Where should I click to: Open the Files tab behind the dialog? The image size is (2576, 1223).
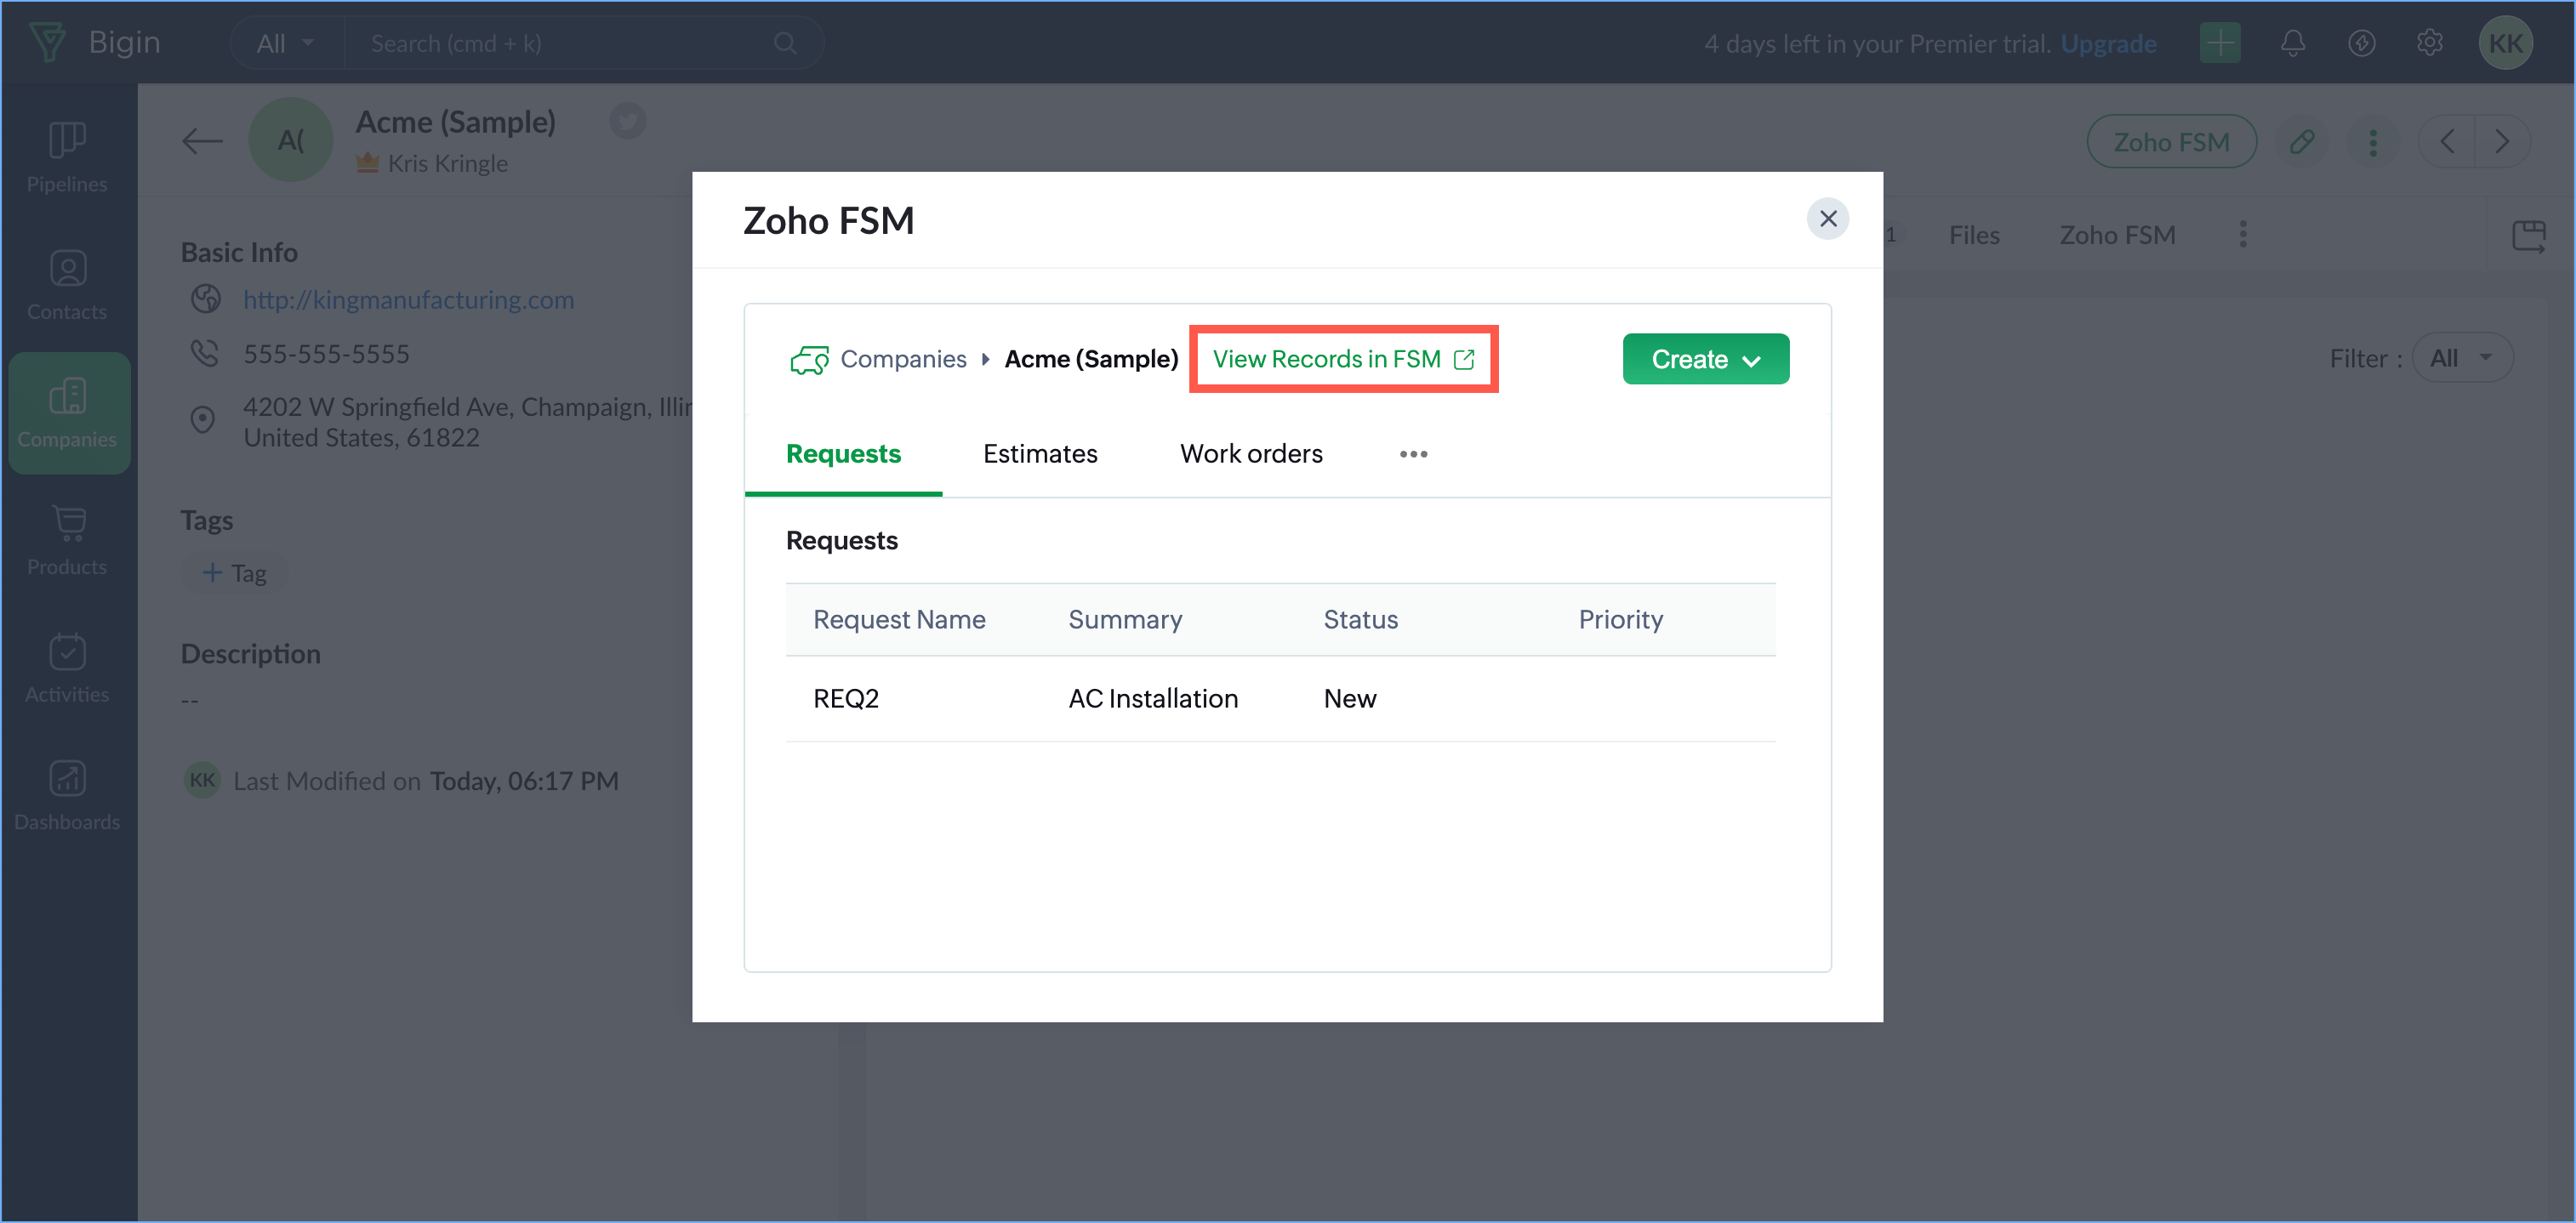point(1973,235)
